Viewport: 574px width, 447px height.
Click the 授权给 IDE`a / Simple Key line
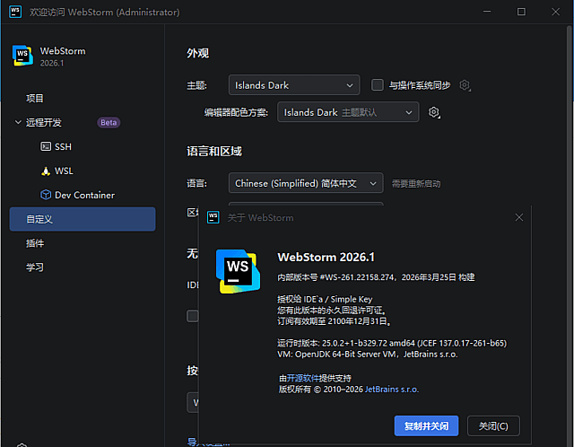click(325, 299)
